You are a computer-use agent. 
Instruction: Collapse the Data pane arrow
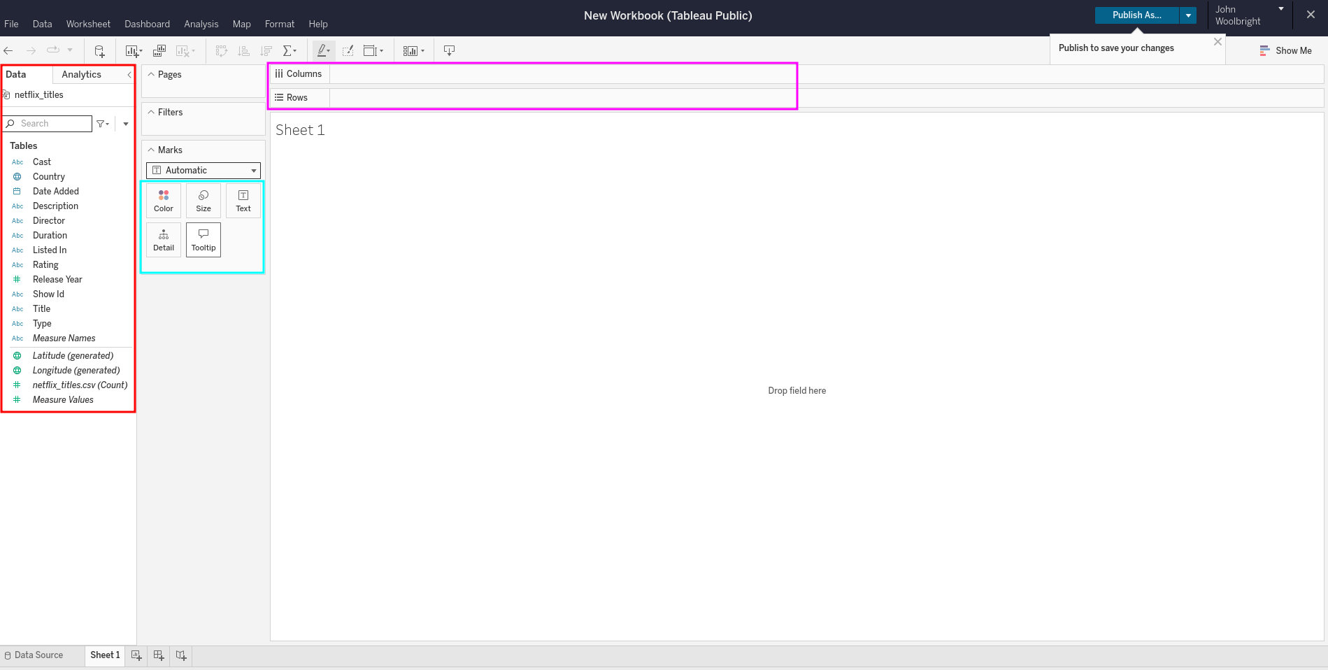(129, 74)
